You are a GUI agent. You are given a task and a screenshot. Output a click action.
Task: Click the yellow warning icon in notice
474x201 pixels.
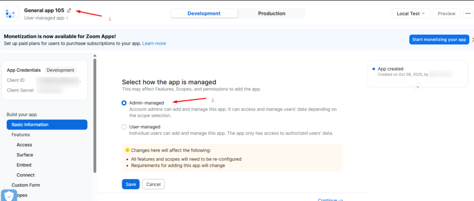127,151
